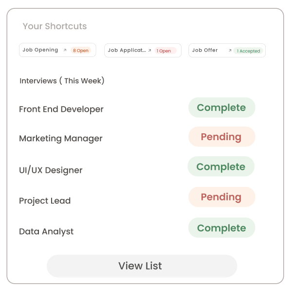Select the Data Analyst interview row
292x292 pixels.
[x=46, y=232]
